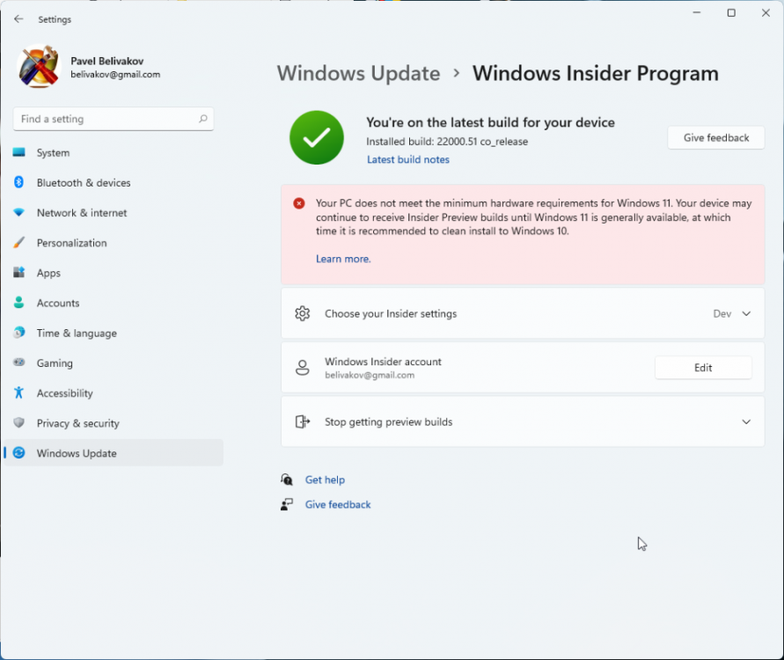Click the green checkmark status icon
This screenshot has height=660, width=784.
(317, 137)
